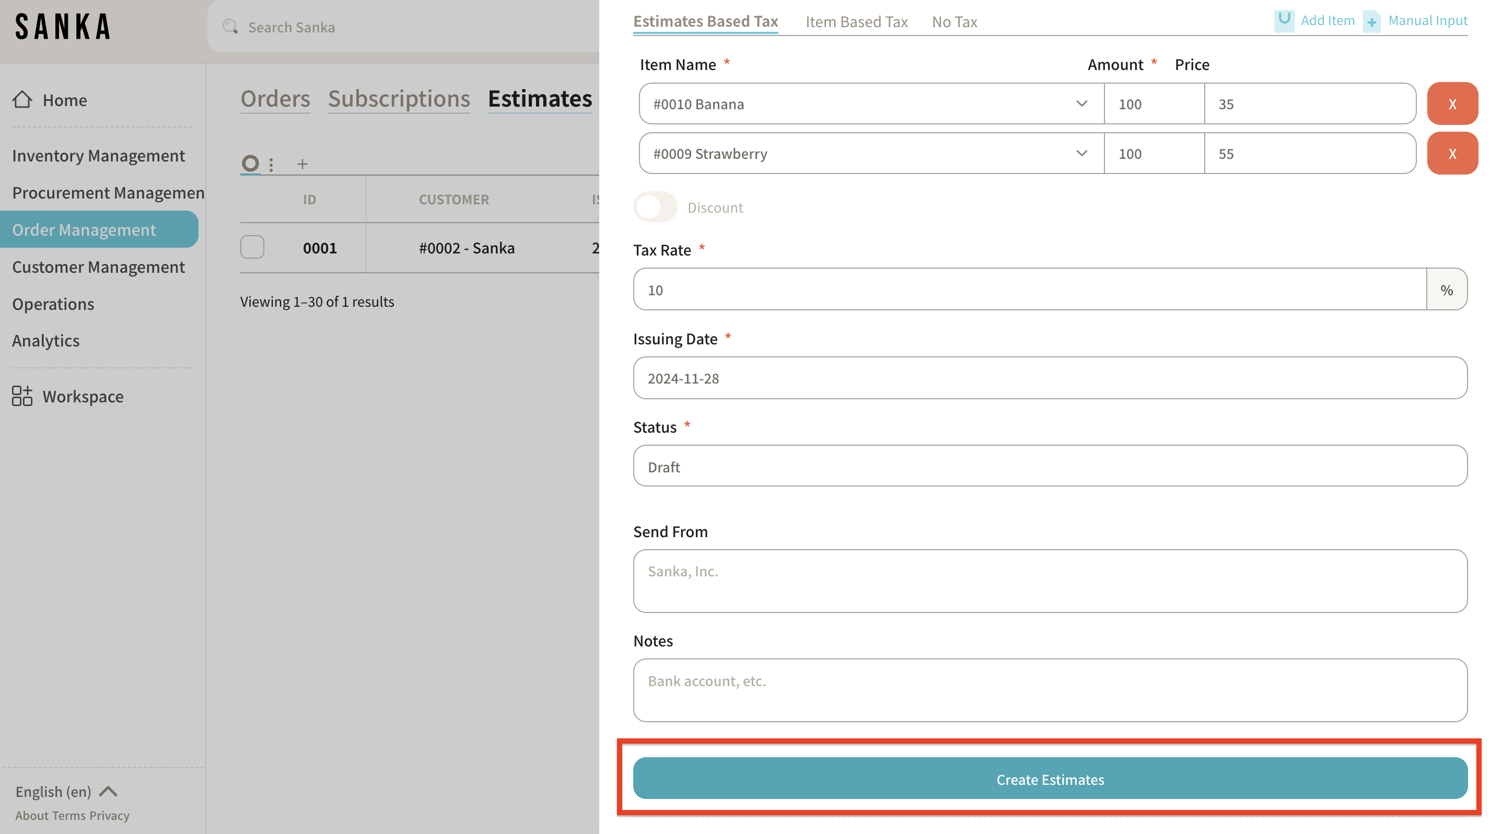
Task: Expand the #0010 Banana item dropdown
Action: (1081, 104)
